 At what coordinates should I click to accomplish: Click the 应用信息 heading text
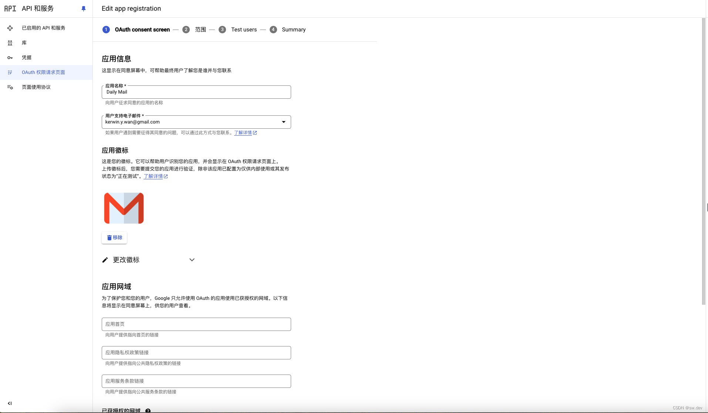(x=117, y=59)
